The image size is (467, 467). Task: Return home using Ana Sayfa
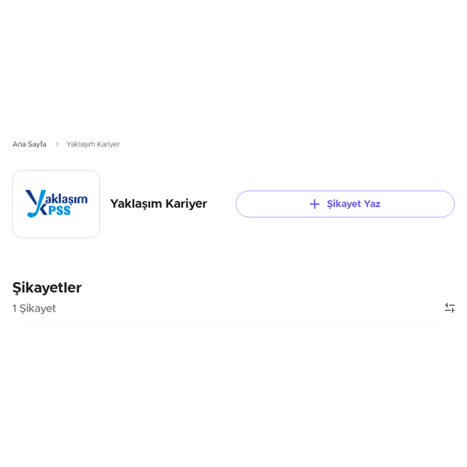pos(29,144)
